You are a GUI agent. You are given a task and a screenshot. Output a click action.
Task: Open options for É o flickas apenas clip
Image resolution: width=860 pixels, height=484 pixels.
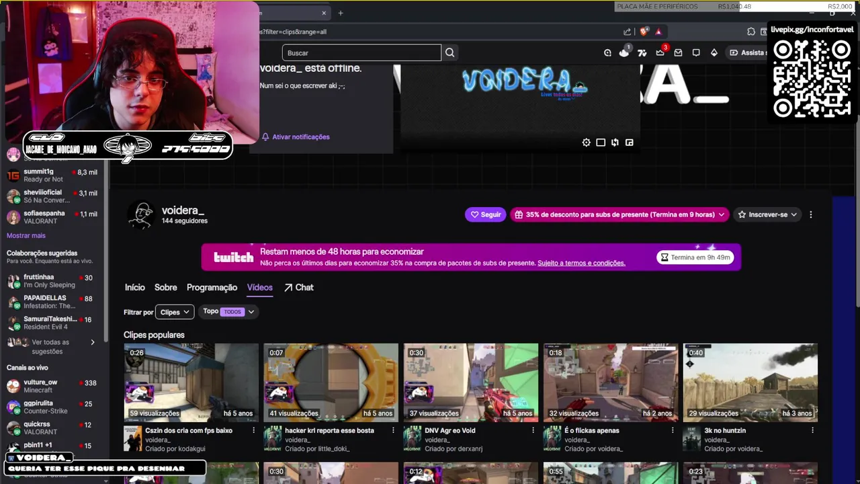coord(673,430)
